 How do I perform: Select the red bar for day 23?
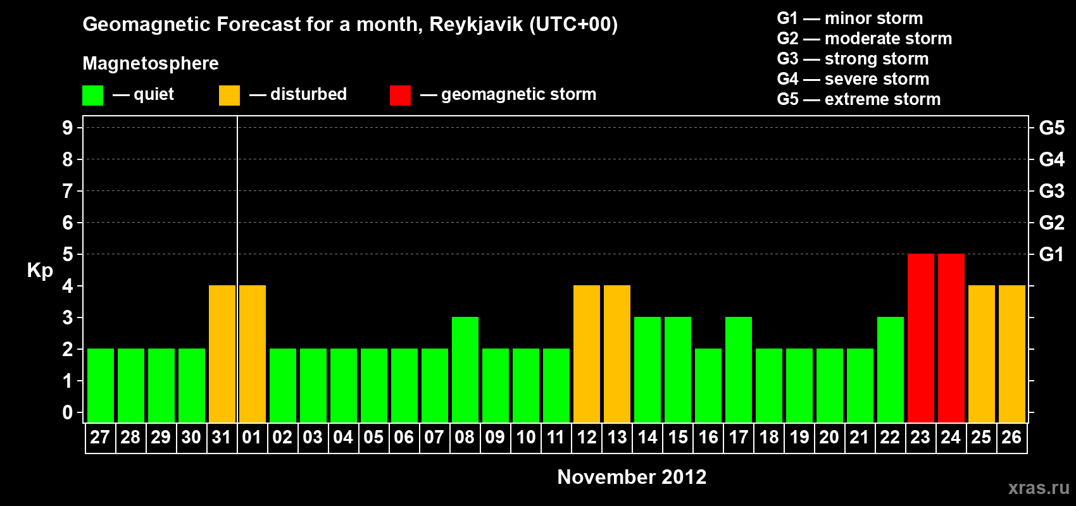[x=921, y=338]
